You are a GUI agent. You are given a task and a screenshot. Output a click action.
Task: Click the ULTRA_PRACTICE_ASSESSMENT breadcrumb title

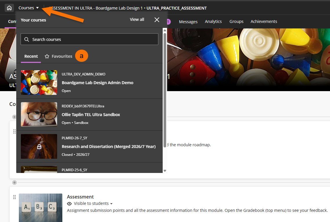tap(177, 8)
